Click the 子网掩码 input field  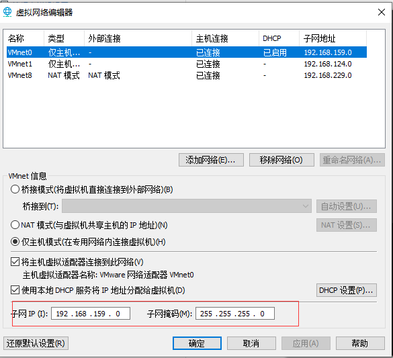[x=235, y=314]
